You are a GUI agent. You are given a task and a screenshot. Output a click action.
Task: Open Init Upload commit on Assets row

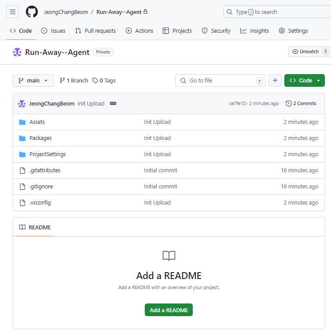pyautogui.click(x=157, y=122)
